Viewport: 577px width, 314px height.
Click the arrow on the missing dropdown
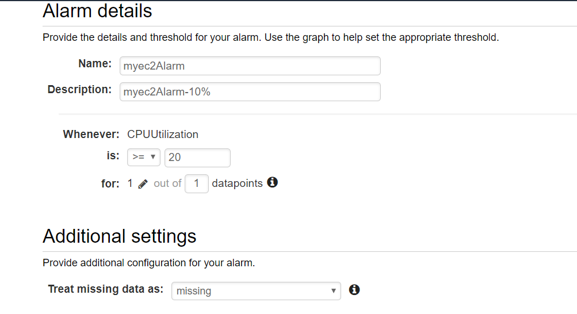click(333, 291)
